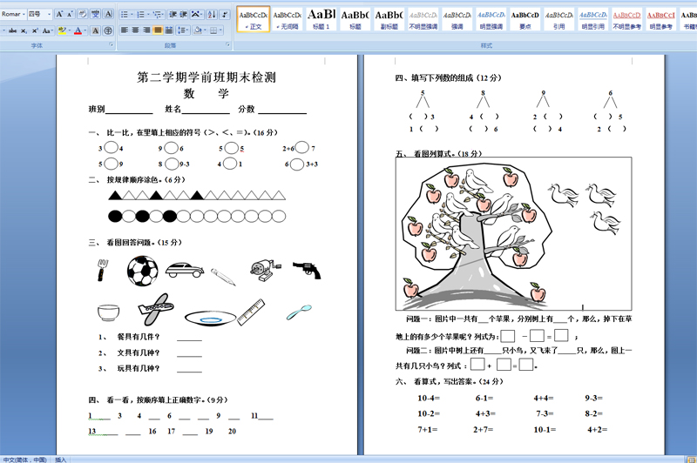697x463 pixels.
Task: Click the text 餐具有几件?
Action: click(139, 337)
